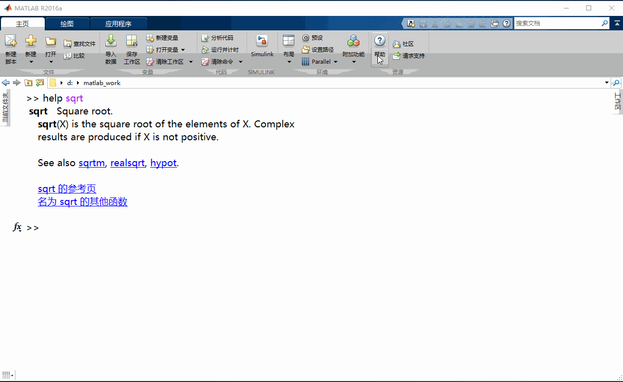The height and width of the screenshot is (382, 623).
Task: Click the status bar busy indicator at bottom-left
Action: coord(7,375)
